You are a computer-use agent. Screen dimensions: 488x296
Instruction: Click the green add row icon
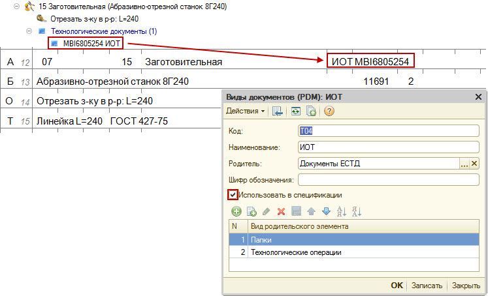(236, 211)
